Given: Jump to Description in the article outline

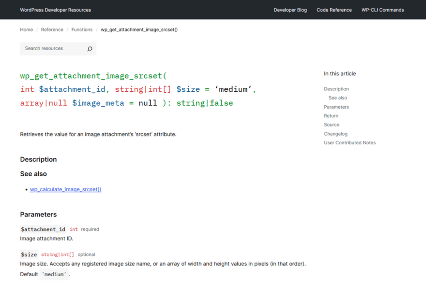Looking at the screenshot, I should point(336,89).
